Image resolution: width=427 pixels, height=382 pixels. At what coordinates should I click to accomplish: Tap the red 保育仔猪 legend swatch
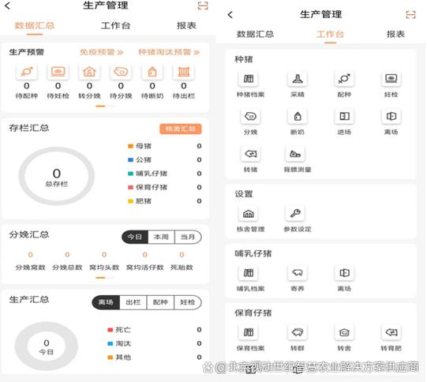130,187
